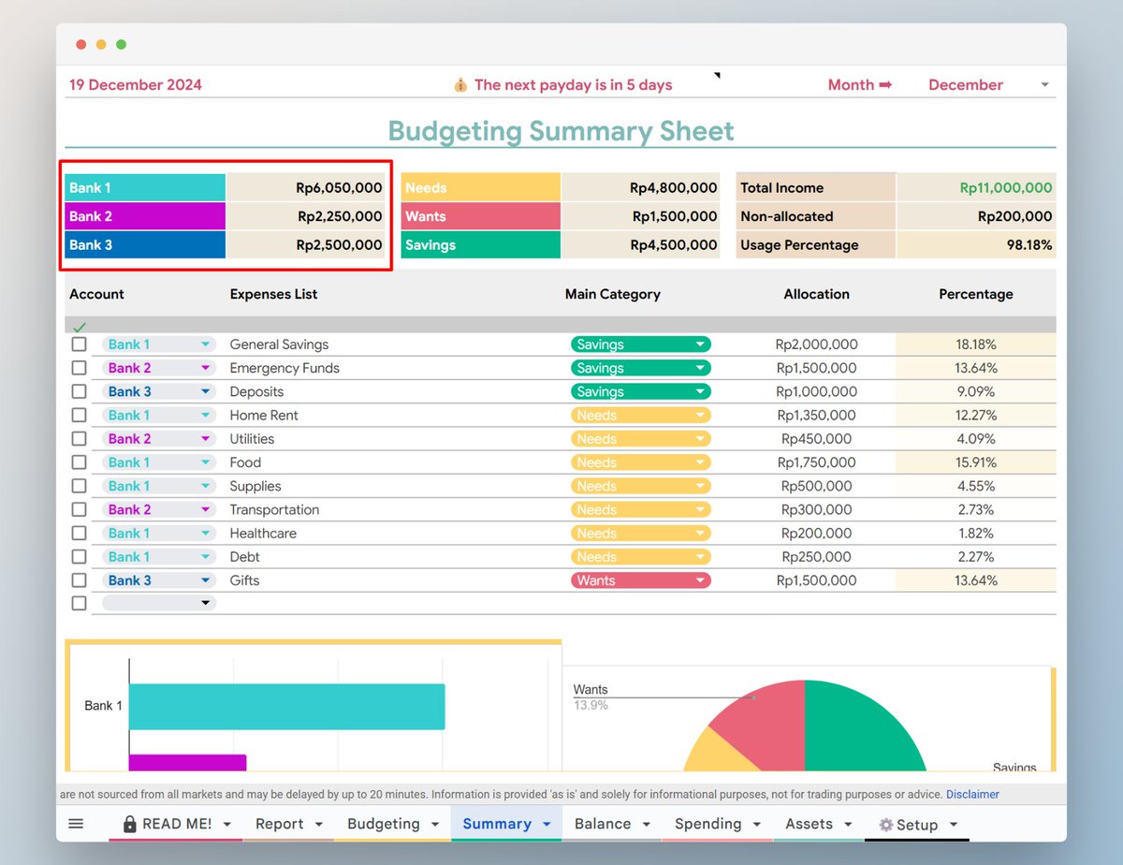Select the Non-allocated value Rp200,000

pos(1015,216)
